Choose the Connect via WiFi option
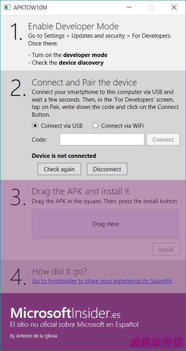Image resolution: width=186 pixels, height=351 pixels. [x=118, y=126]
